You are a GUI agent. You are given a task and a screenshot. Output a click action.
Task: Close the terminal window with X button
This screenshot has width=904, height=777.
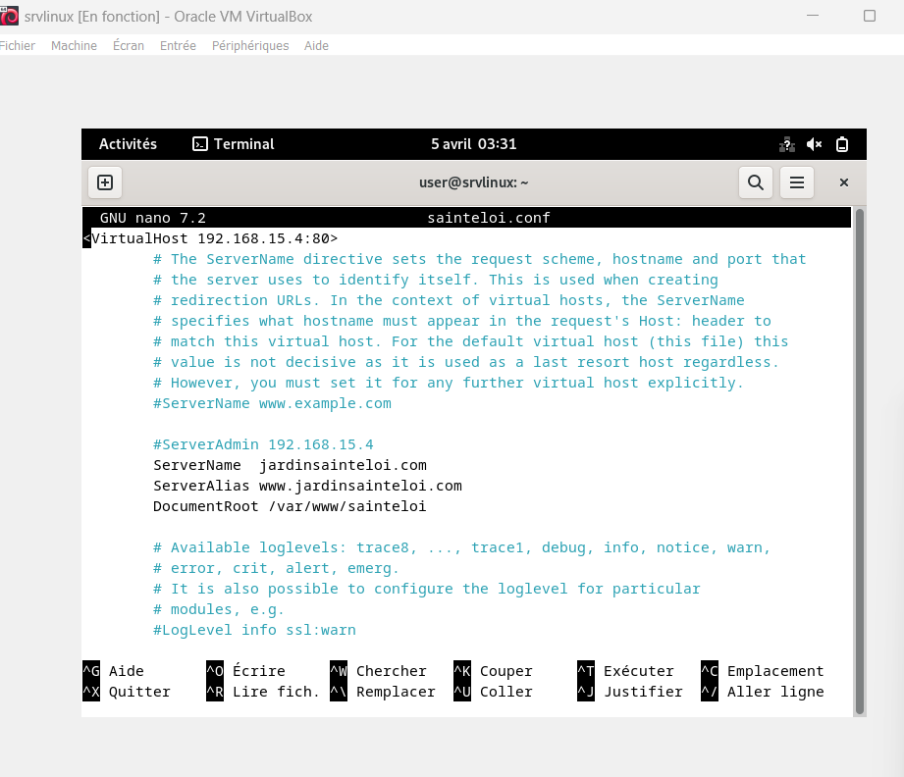point(843,182)
